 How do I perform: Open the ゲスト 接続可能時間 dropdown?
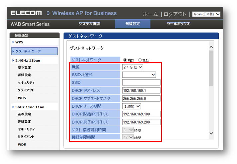(128, 130)
